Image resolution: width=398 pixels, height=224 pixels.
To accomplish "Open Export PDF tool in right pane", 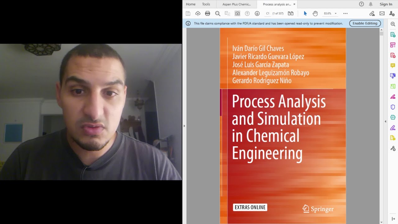I will tap(393, 35).
